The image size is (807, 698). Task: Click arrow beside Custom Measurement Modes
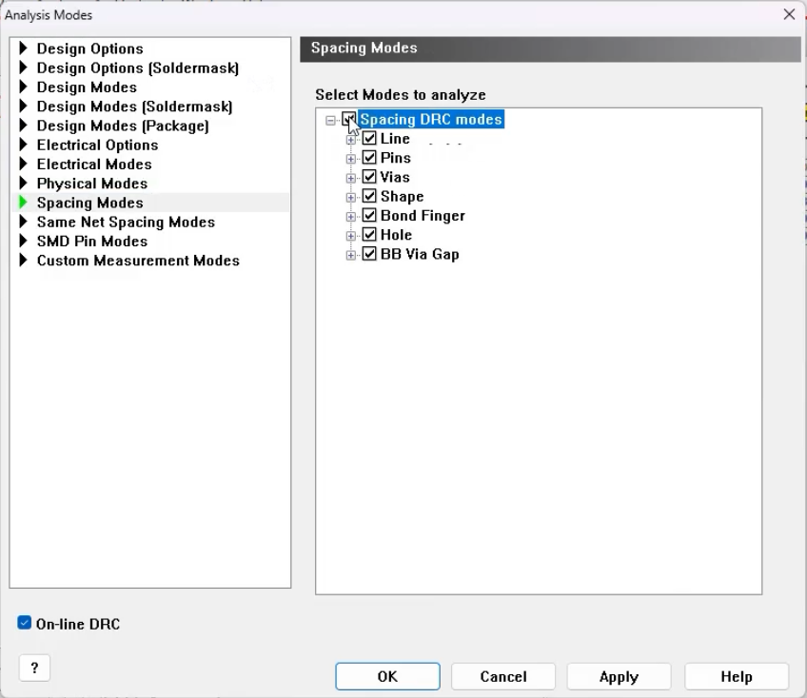click(x=23, y=261)
